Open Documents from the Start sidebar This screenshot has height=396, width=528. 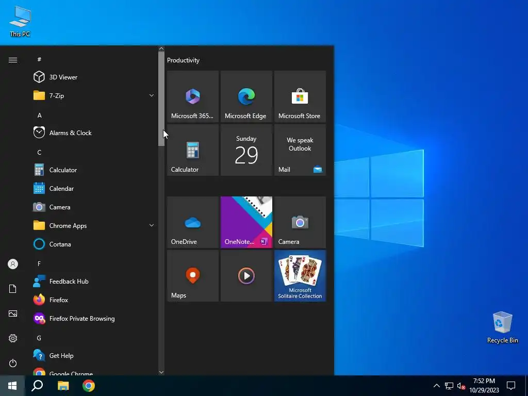(x=13, y=289)
